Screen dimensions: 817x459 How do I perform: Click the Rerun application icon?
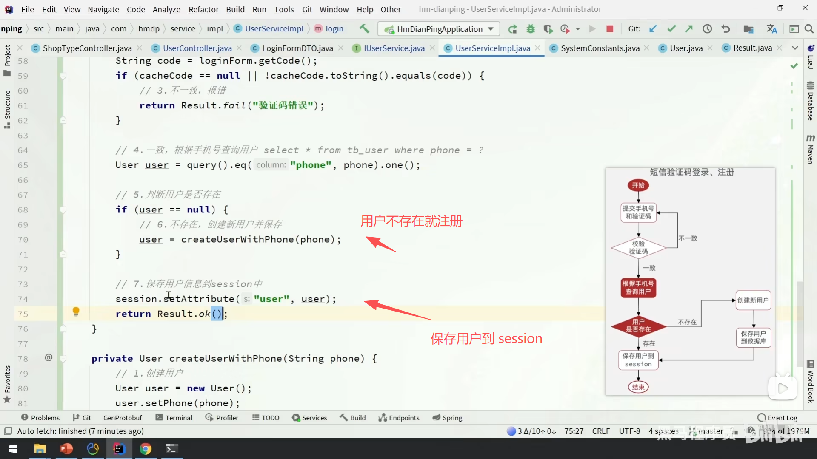click(x=512, y=29)
